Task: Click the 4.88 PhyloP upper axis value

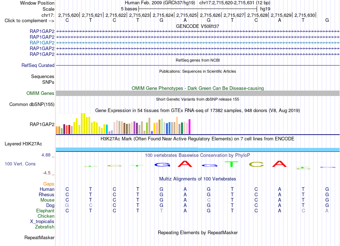Action: (x=46, y=155)
